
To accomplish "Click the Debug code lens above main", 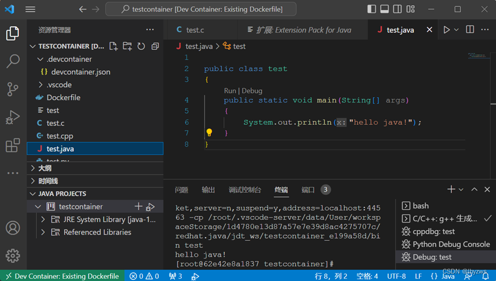I will tap(252, 91).
